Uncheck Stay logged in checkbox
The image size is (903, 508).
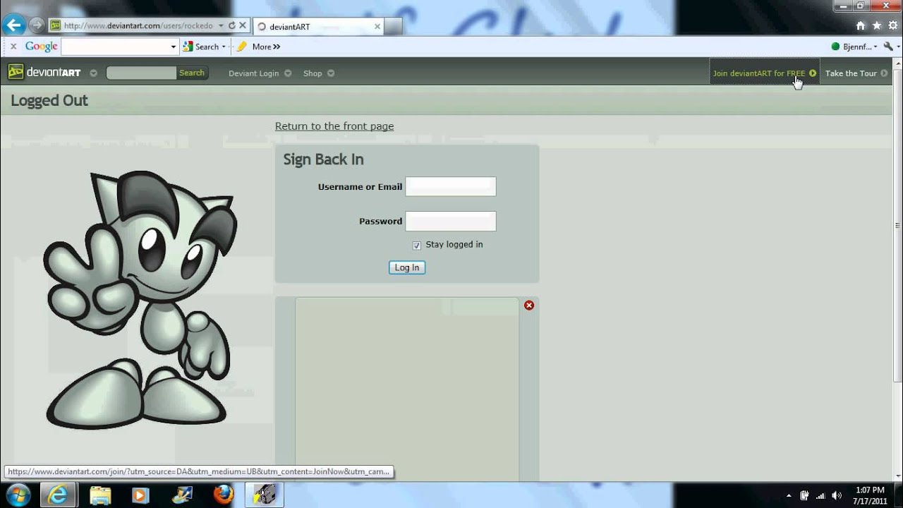(417, 246)
